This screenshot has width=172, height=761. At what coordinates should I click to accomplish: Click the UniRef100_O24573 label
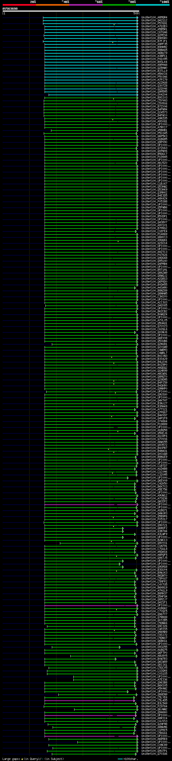click(x=154, y=113)
